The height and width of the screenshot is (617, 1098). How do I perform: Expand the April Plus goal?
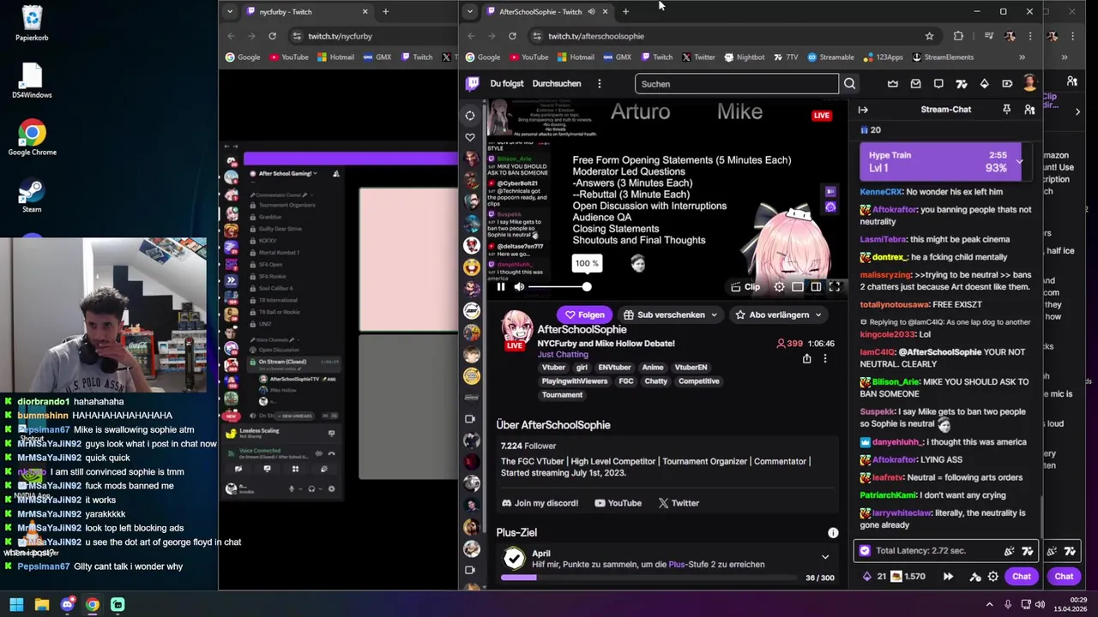click(825, 557)
